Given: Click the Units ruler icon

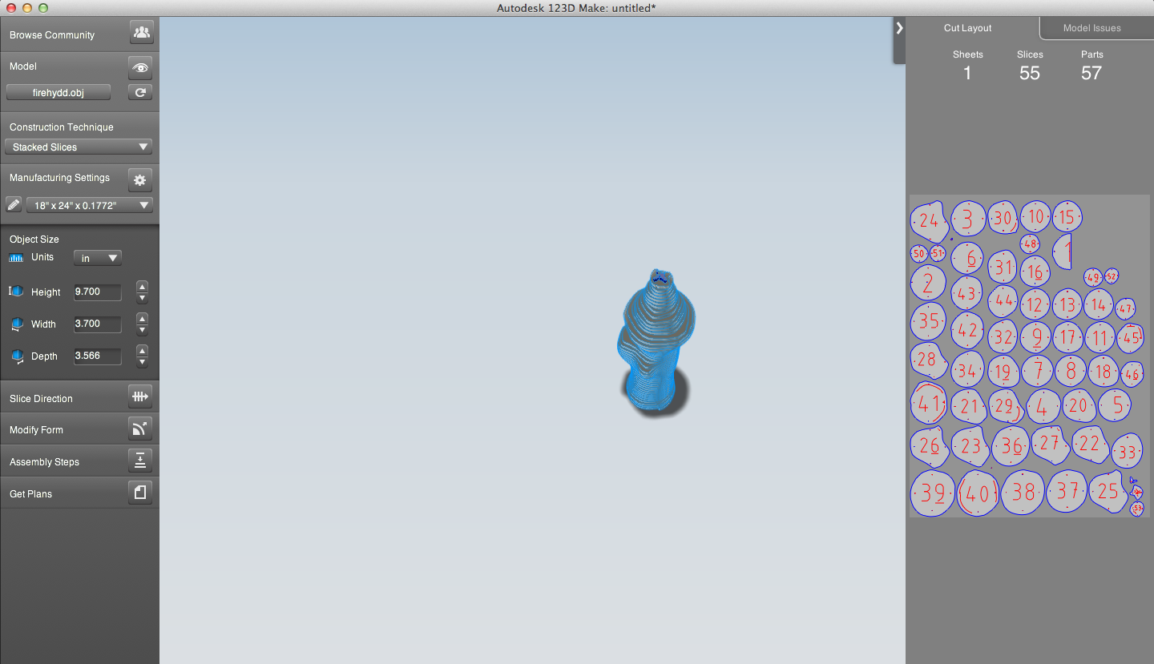Looking at the screenshot, I should (x=16, y=258).
